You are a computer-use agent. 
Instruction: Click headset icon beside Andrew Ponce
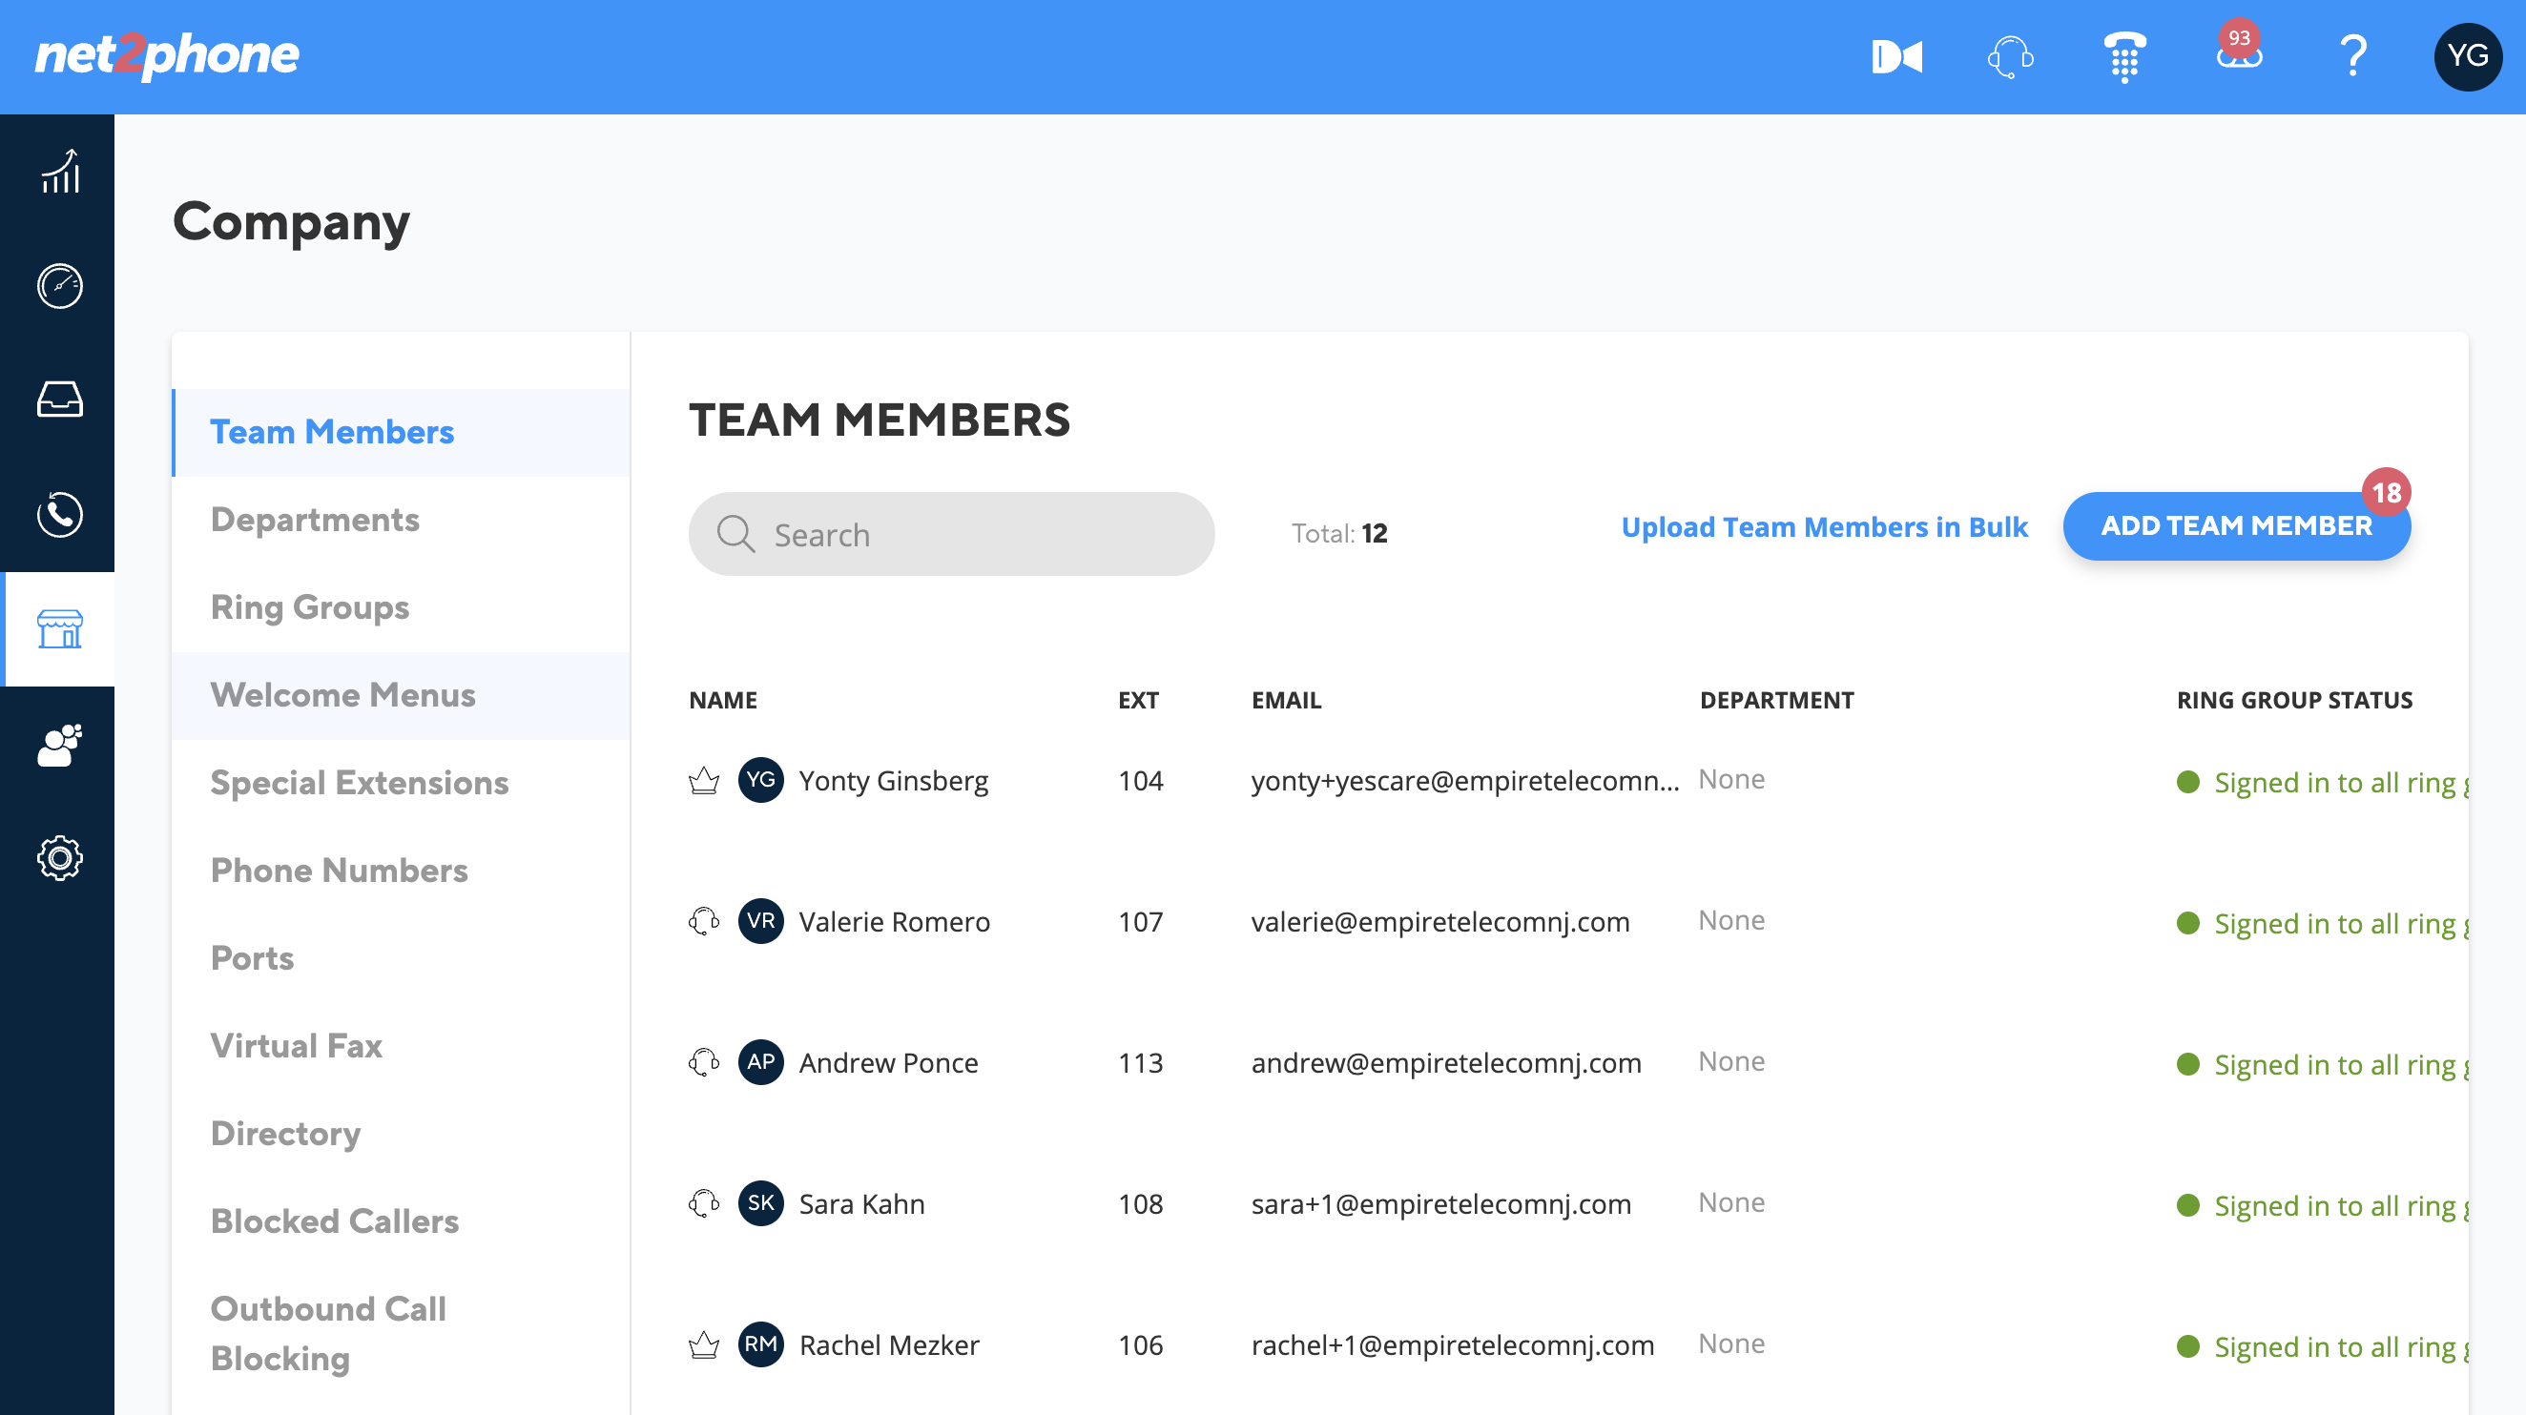point(704,1062)
